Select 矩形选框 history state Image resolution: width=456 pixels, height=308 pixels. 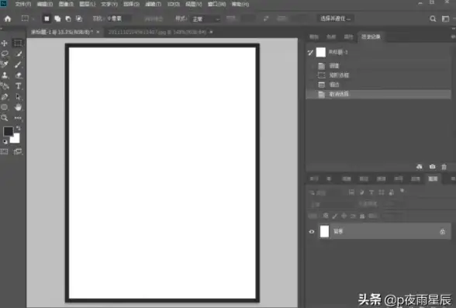(378, 75)
